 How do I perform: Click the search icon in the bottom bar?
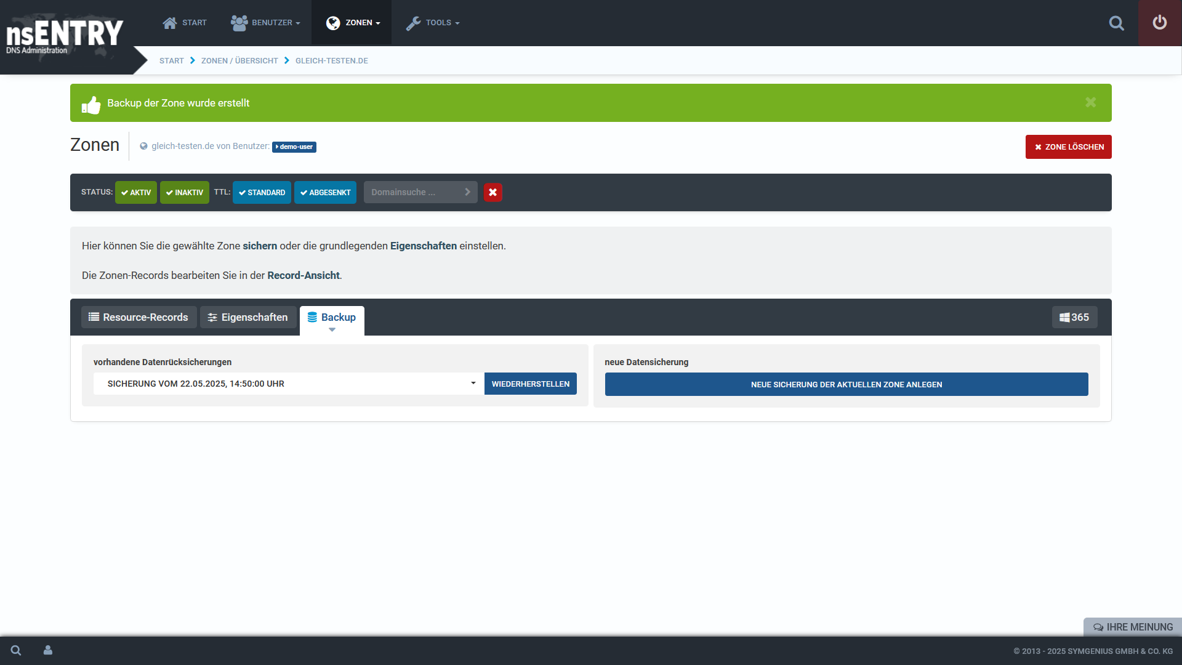pyautogui.click(x=15, y=650)
